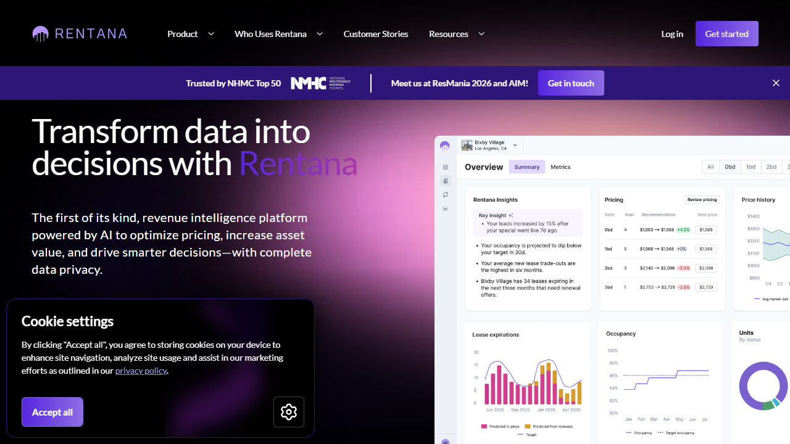Screen dimensions: 790x444
Task: Click the Get started button
Action: 727,34
